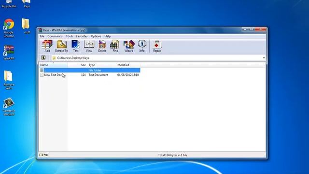Select the parent folder '..' row
Viewport: 309px width, 174px height.
tap(90, 70)
